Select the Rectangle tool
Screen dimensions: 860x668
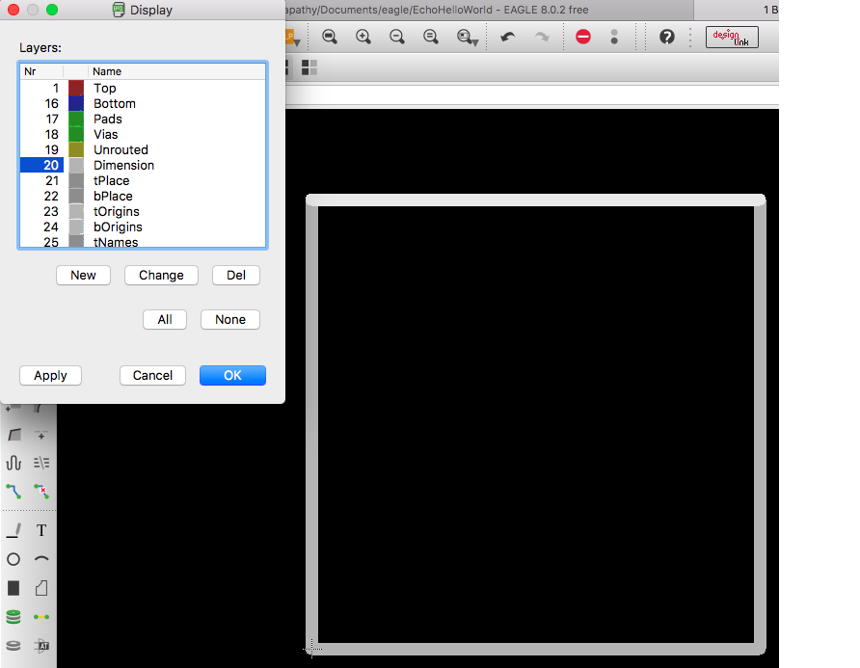(x=13, y=588)
